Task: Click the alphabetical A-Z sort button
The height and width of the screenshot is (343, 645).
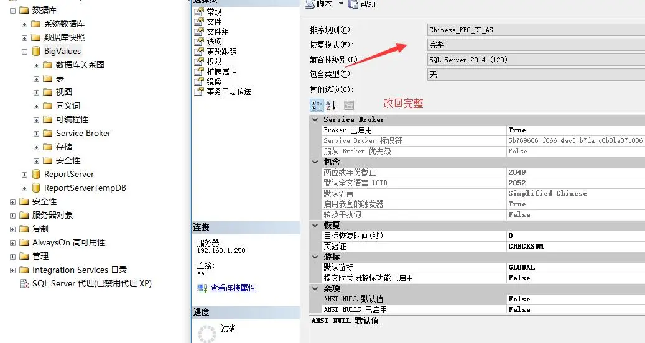Action: (x=331, y=106)
